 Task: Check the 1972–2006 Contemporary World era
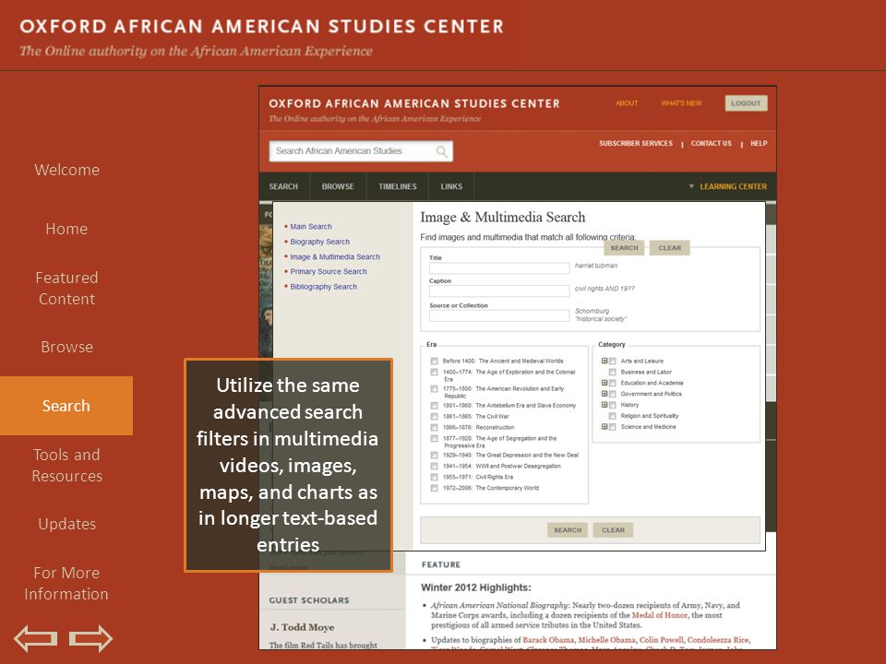click(x=434, y=489)
